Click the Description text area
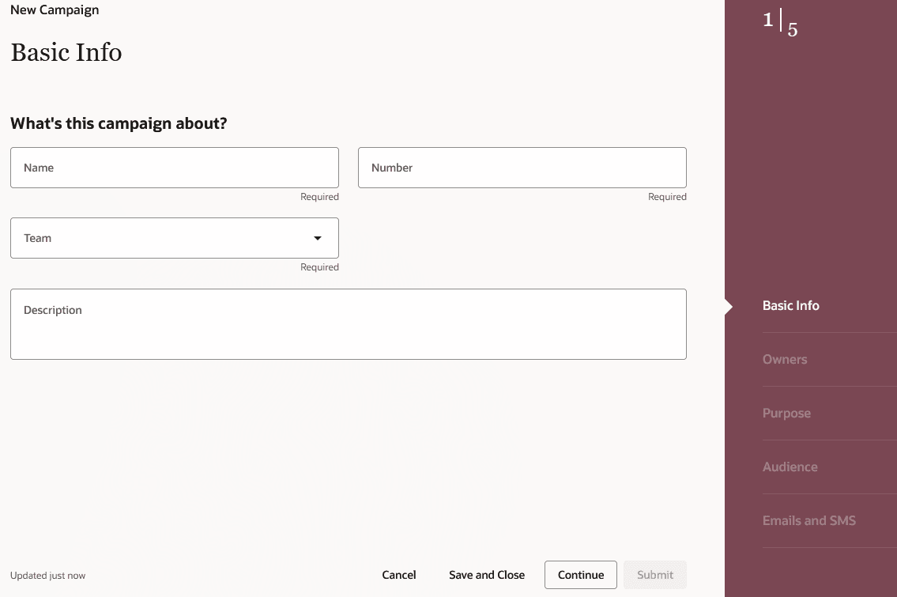The image size is (897, 597). (349, 324)
